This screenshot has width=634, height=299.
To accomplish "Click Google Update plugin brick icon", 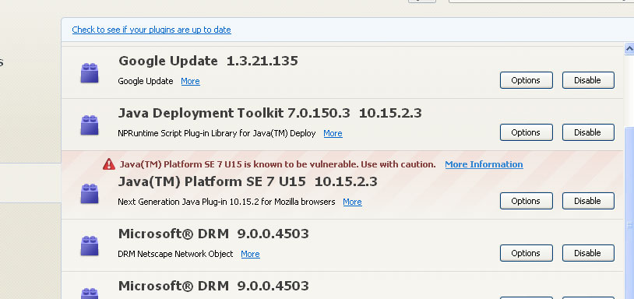I will click(x=90, y=72).
